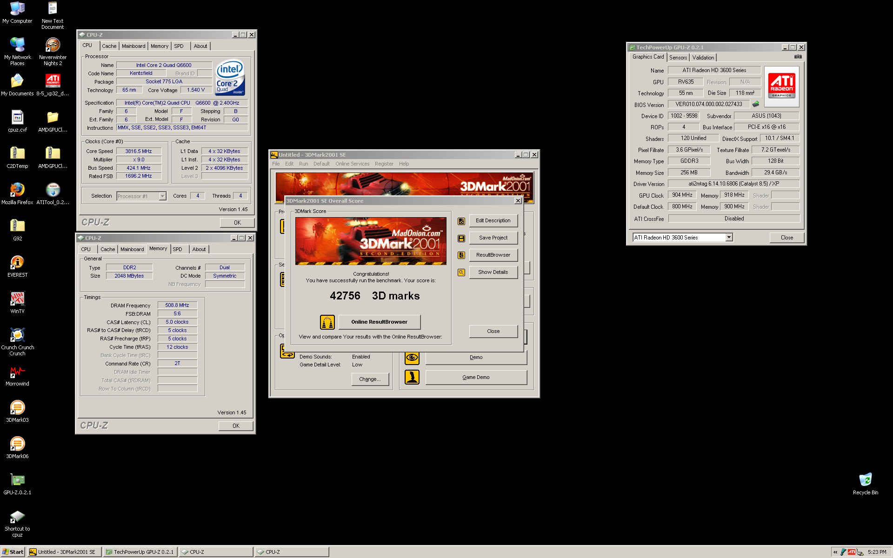The width and height of the screenshot is (893, 558).
Task: Switch to Cache tab in top CPU-Z
Action: point(109,46)
